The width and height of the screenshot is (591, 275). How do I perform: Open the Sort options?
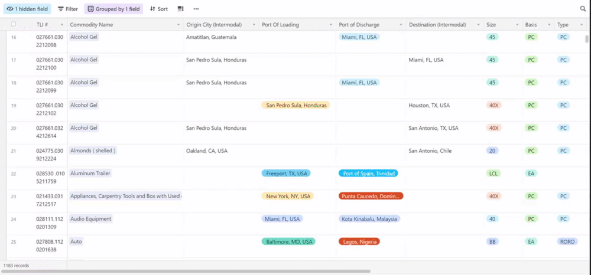(x=158, y=9)
